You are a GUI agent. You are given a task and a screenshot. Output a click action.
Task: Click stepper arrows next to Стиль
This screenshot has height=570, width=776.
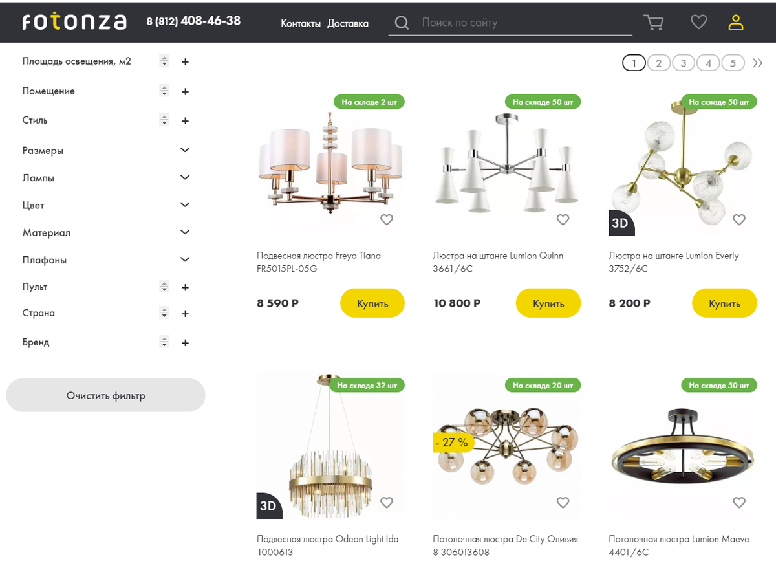(x=164, y=120)
